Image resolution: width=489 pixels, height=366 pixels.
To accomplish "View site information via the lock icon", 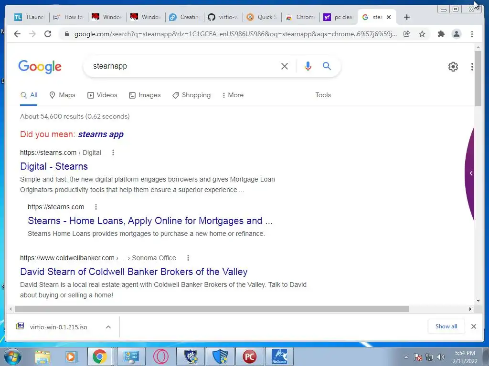I will pyautogui.click(x=66, y=34).
